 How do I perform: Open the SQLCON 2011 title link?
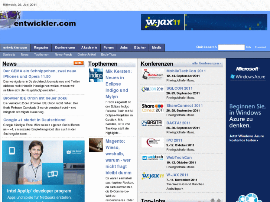coord(179,88)
